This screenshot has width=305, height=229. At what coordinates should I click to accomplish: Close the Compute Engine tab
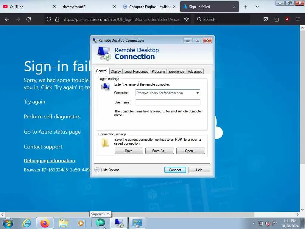[x=174, y=7]
